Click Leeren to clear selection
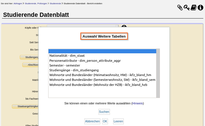Viewport: 205px width, 126px height. coord(118,121)
